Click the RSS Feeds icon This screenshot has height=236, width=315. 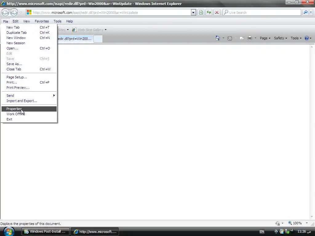click(230, 38)
